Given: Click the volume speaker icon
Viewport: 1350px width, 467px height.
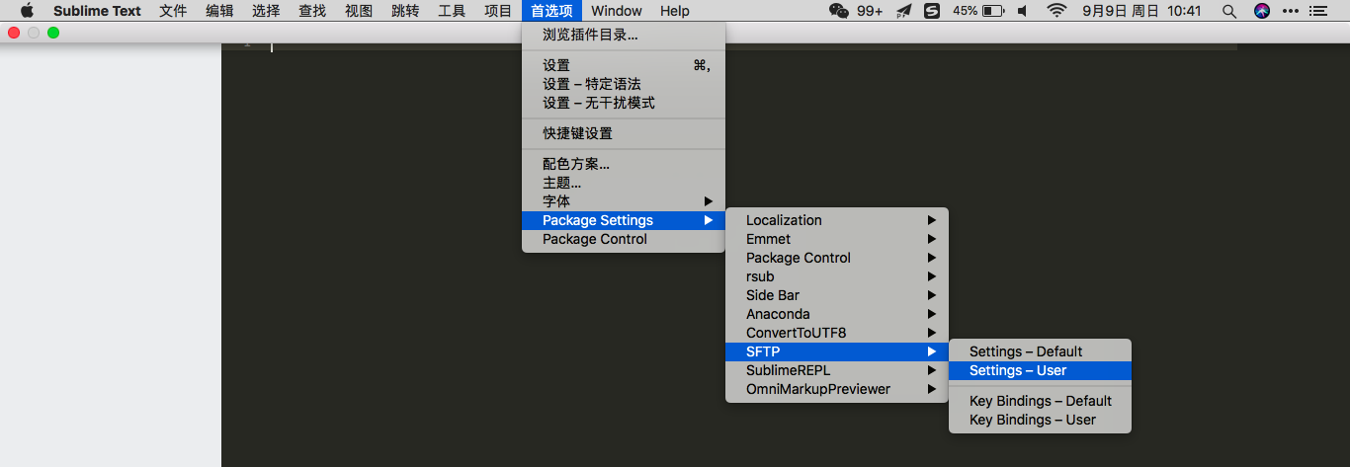Looking at the screenshot, I should pyautogui.click(x=1022, y=11).
